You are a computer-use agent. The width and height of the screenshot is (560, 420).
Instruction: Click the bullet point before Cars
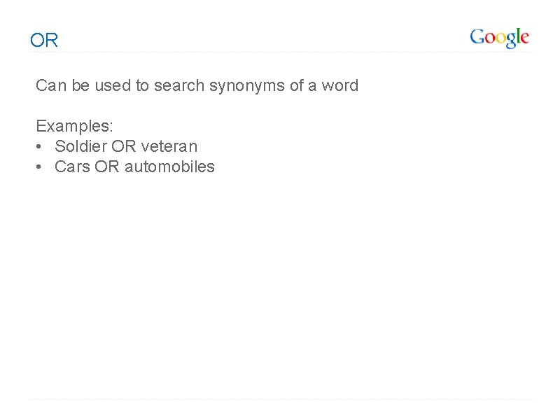click(39, 167)
